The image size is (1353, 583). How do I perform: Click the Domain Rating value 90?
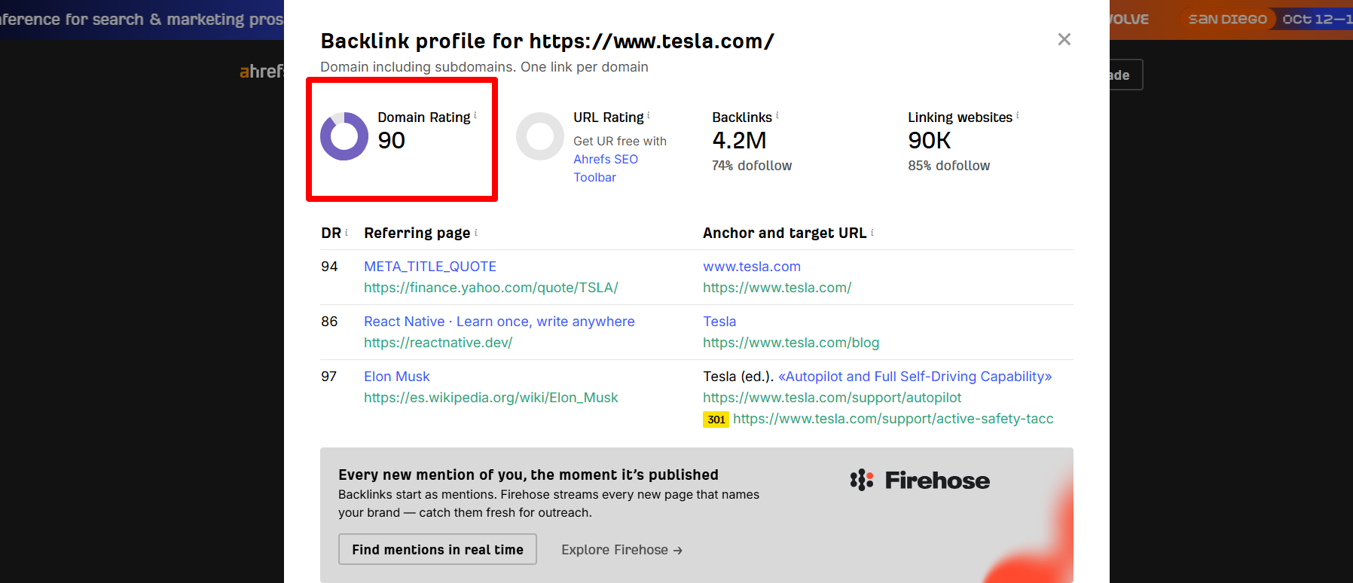tap(392, 140)
